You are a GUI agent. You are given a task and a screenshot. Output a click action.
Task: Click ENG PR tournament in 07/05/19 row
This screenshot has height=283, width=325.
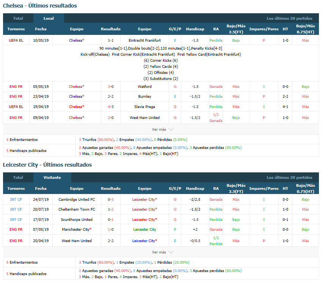coord(16,229)
